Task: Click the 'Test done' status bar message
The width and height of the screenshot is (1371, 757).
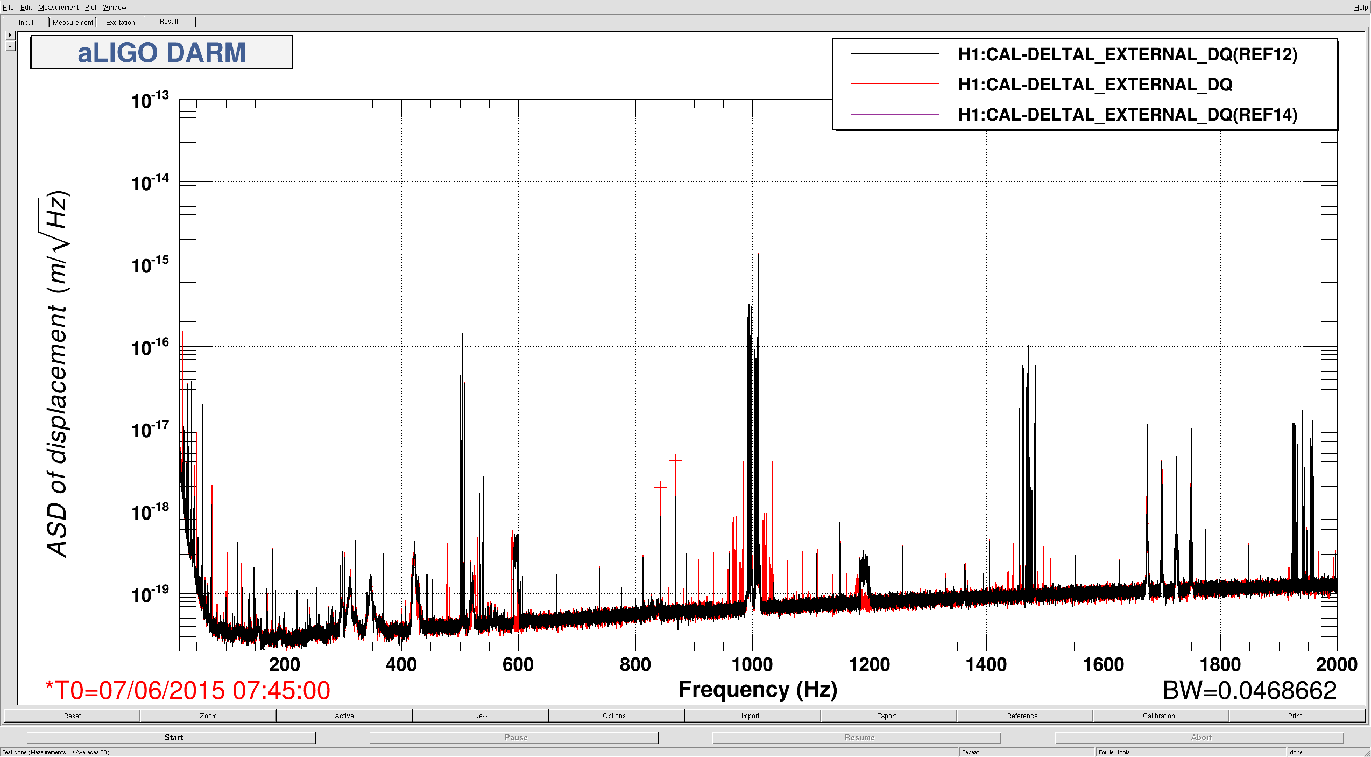Action: 56,752
